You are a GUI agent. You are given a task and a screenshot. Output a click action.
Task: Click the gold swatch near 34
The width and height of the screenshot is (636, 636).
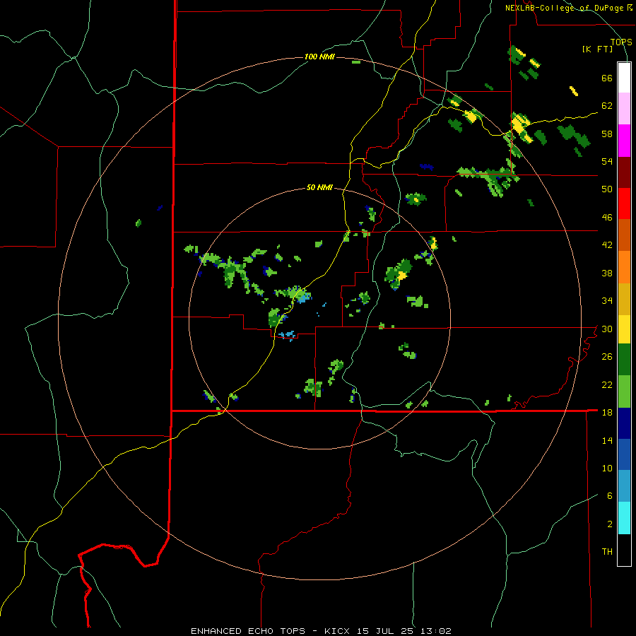[624, 299]
